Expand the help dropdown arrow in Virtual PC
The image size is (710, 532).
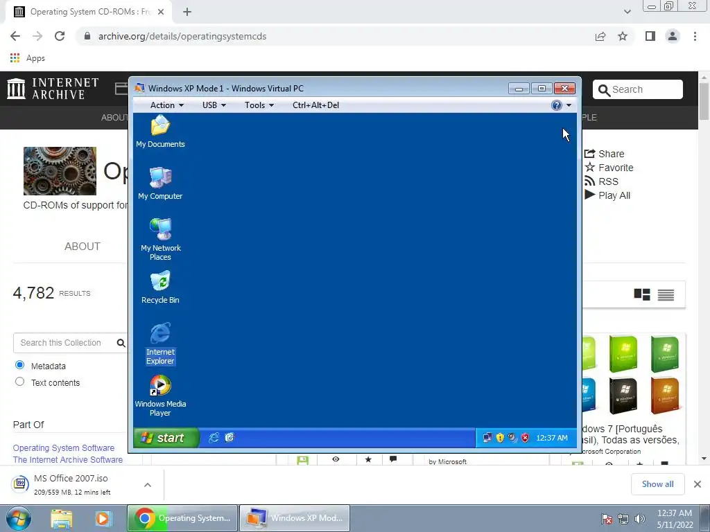(569, 105)
